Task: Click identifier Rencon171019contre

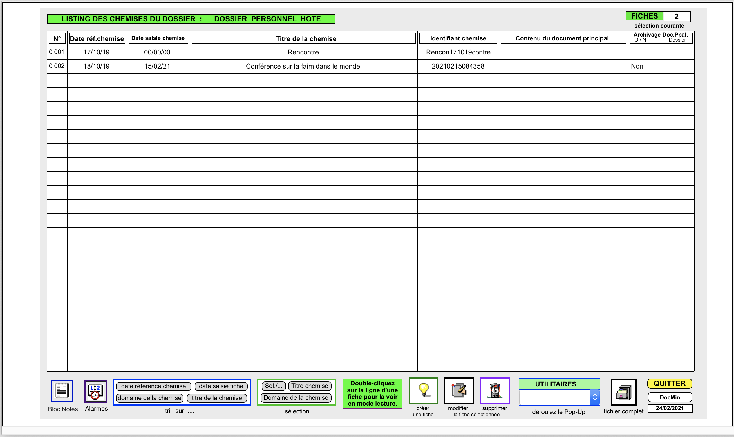Action: pos(458,52)
